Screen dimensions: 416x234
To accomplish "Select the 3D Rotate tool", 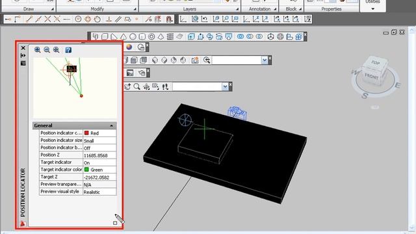I will [280, 36].
